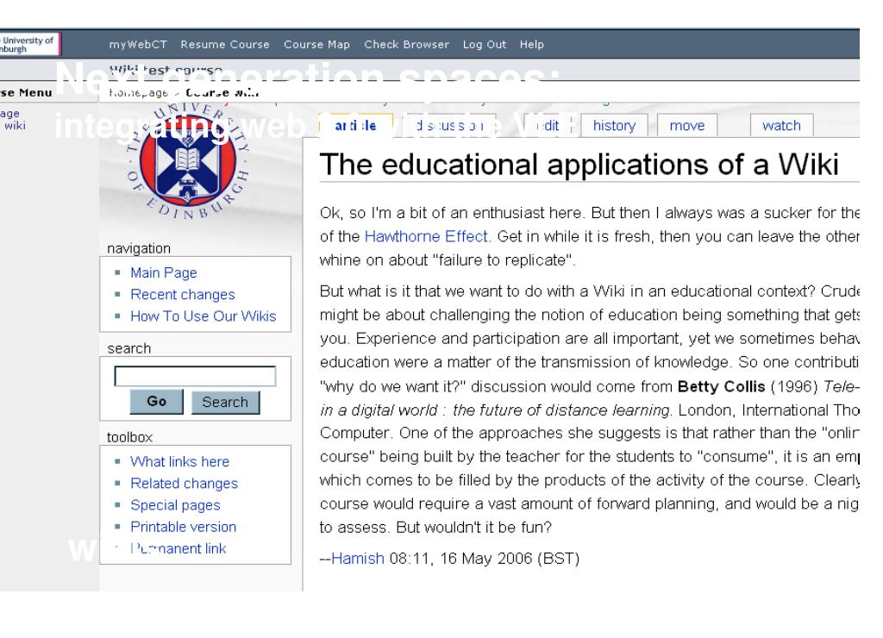The image size is (883, 638).
Task: Click the 'navigation' sidebar heading
Action: click(139, 248)
